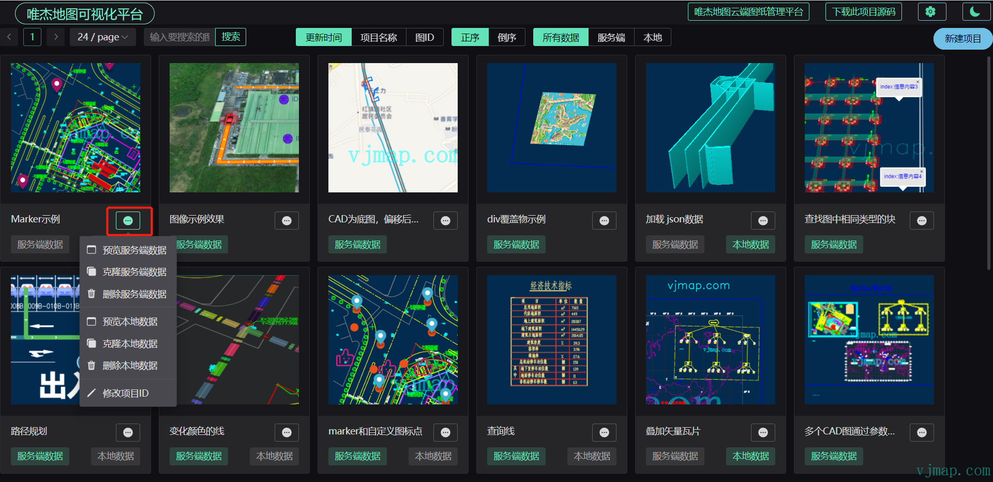Click the previous page arrow
This screenshot has height=482, width=993.
pos(9,37)
